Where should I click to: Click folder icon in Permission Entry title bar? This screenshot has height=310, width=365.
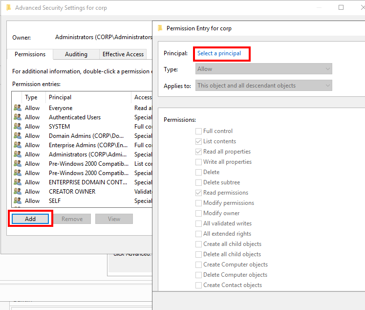(x=160, y=28)
